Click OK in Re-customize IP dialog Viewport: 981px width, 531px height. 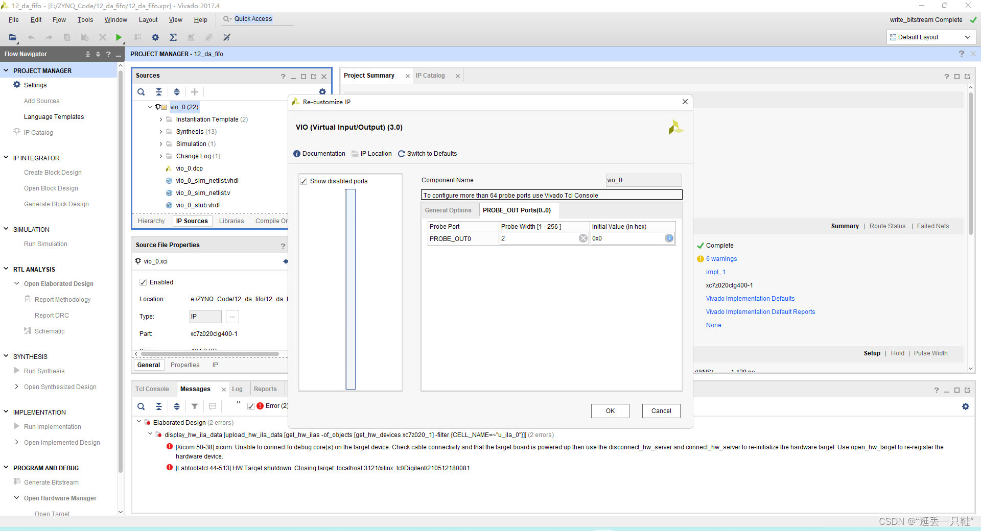click(610, 411)
